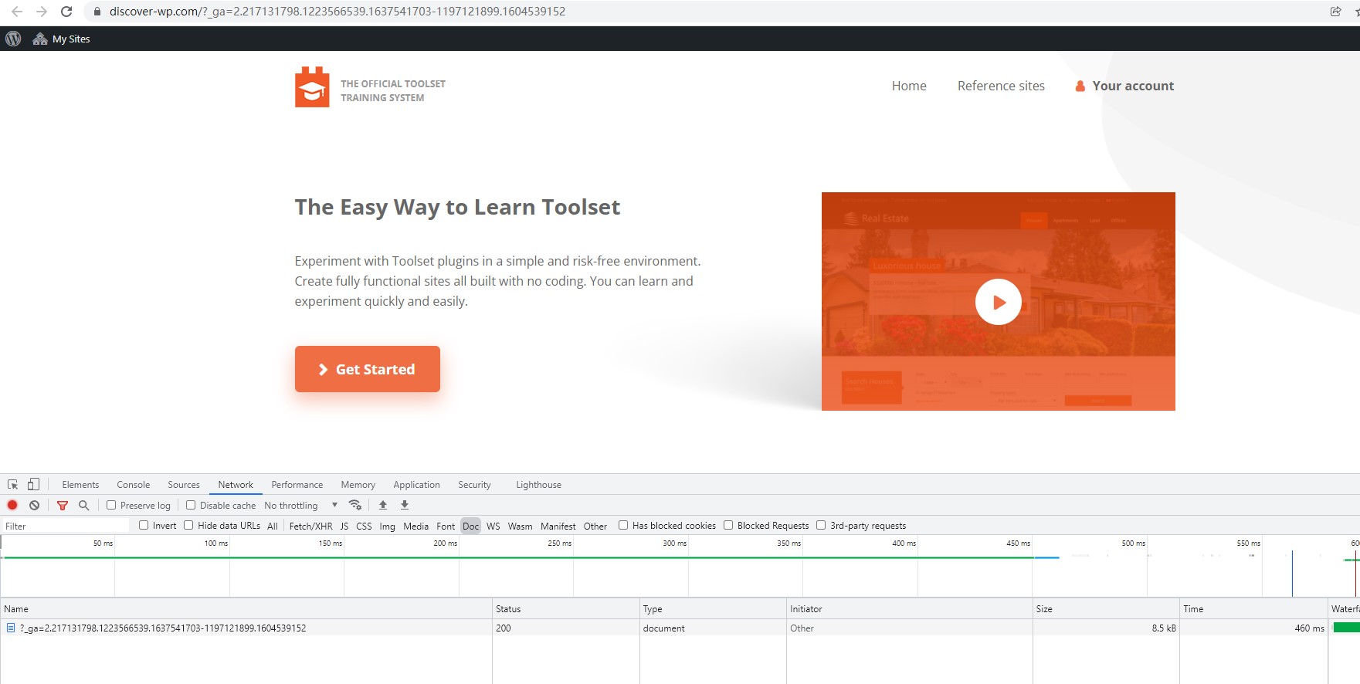
Task: Open network conditions wifi icon
Action: (355, 505)
